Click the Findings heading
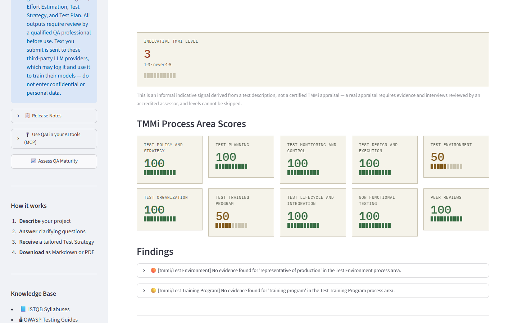 [x=155, y=252]
